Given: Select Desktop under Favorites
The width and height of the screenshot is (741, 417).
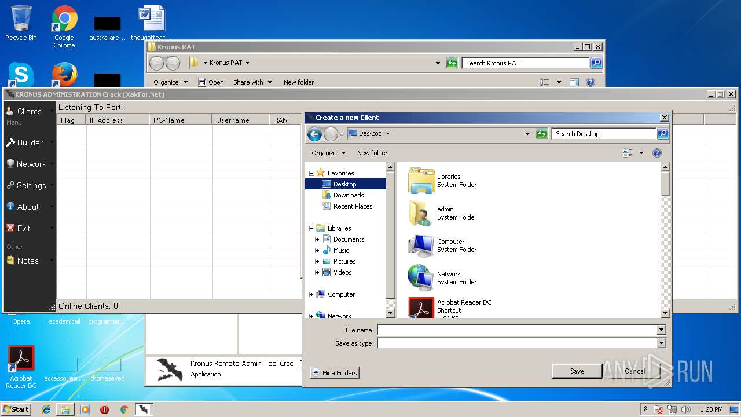Looking at the screenshot, I should pos(345,184).
